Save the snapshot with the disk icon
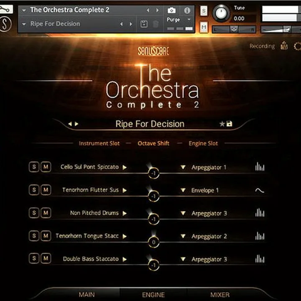The width and height of the screenshot is (301, 301). click(x=144, y=24)
